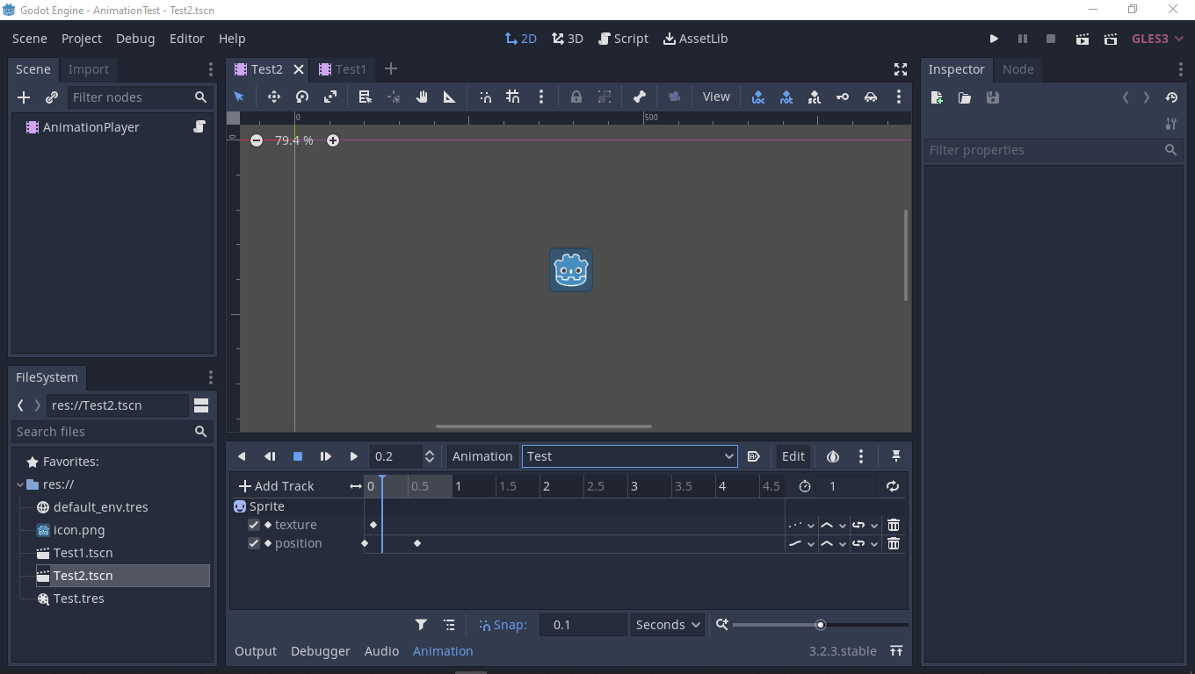Viewport: 1195px width, 674px height.
Task: Enable animation looping
Action: (892, 485)
